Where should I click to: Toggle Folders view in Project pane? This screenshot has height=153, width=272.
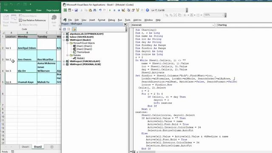click(74, 29)
